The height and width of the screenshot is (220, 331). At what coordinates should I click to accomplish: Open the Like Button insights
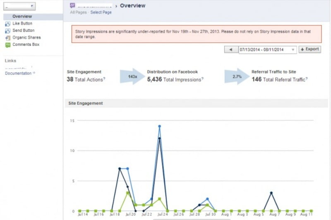coord(22,24)
